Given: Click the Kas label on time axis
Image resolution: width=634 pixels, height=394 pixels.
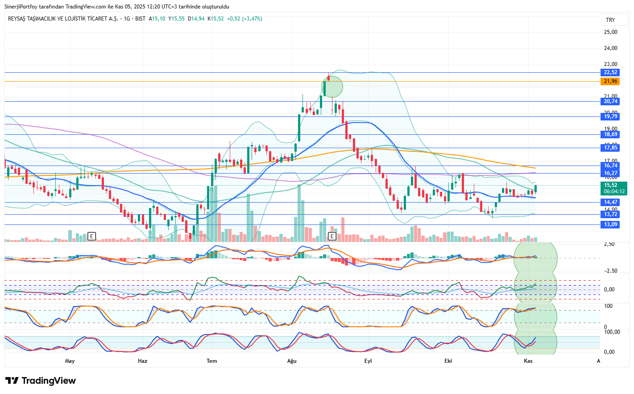Looking at the screenshot, I should (x=528, y=361).
